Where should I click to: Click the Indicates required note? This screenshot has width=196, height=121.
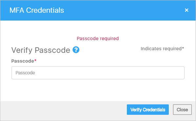point(162,49)
